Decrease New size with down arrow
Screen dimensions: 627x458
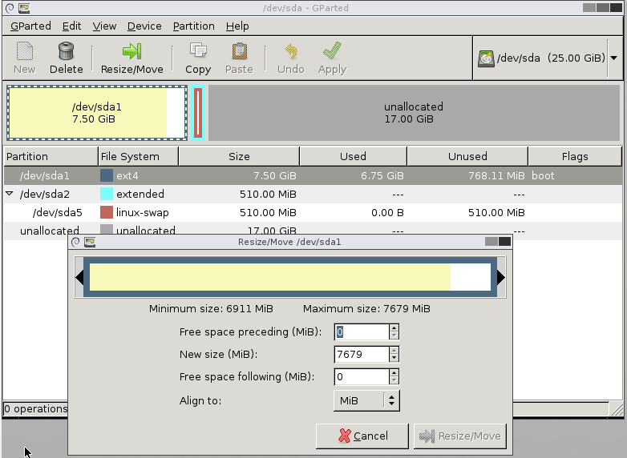[394, 358]
